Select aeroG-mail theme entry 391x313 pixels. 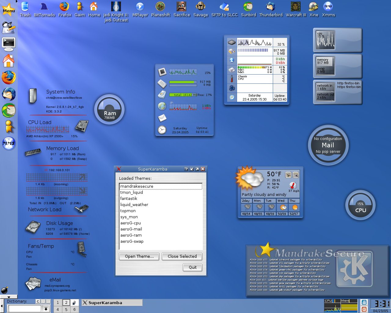[x=161, y=229]
